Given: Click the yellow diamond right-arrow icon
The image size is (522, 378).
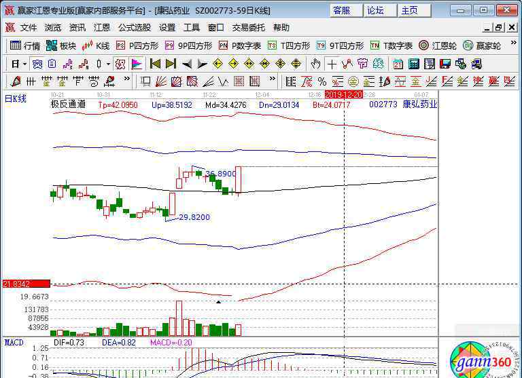Looking at the screenshot, I should 233,64.
